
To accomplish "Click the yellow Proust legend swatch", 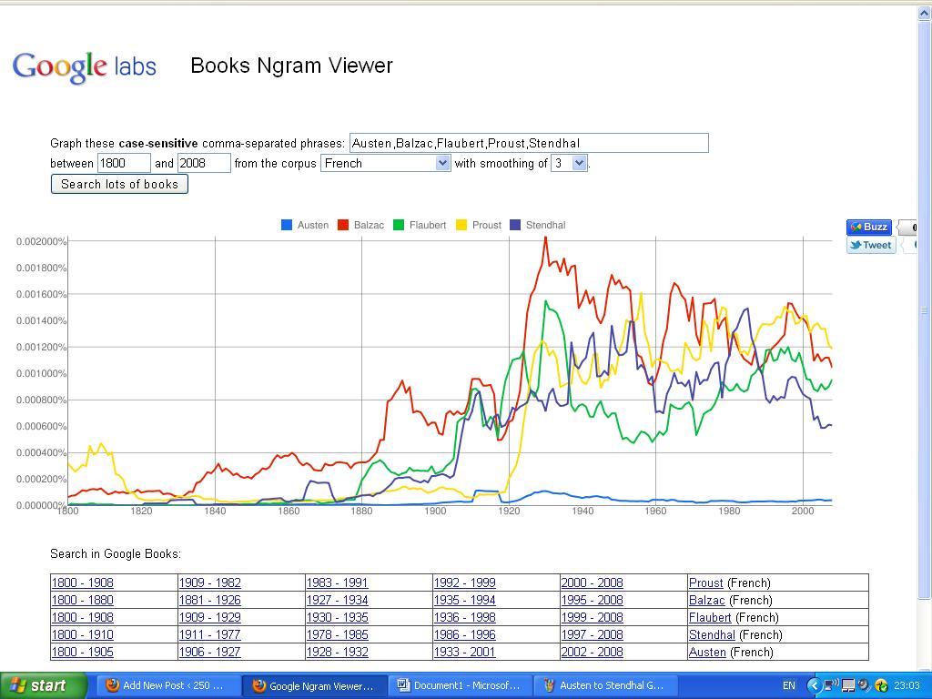I will pos(461,226).
